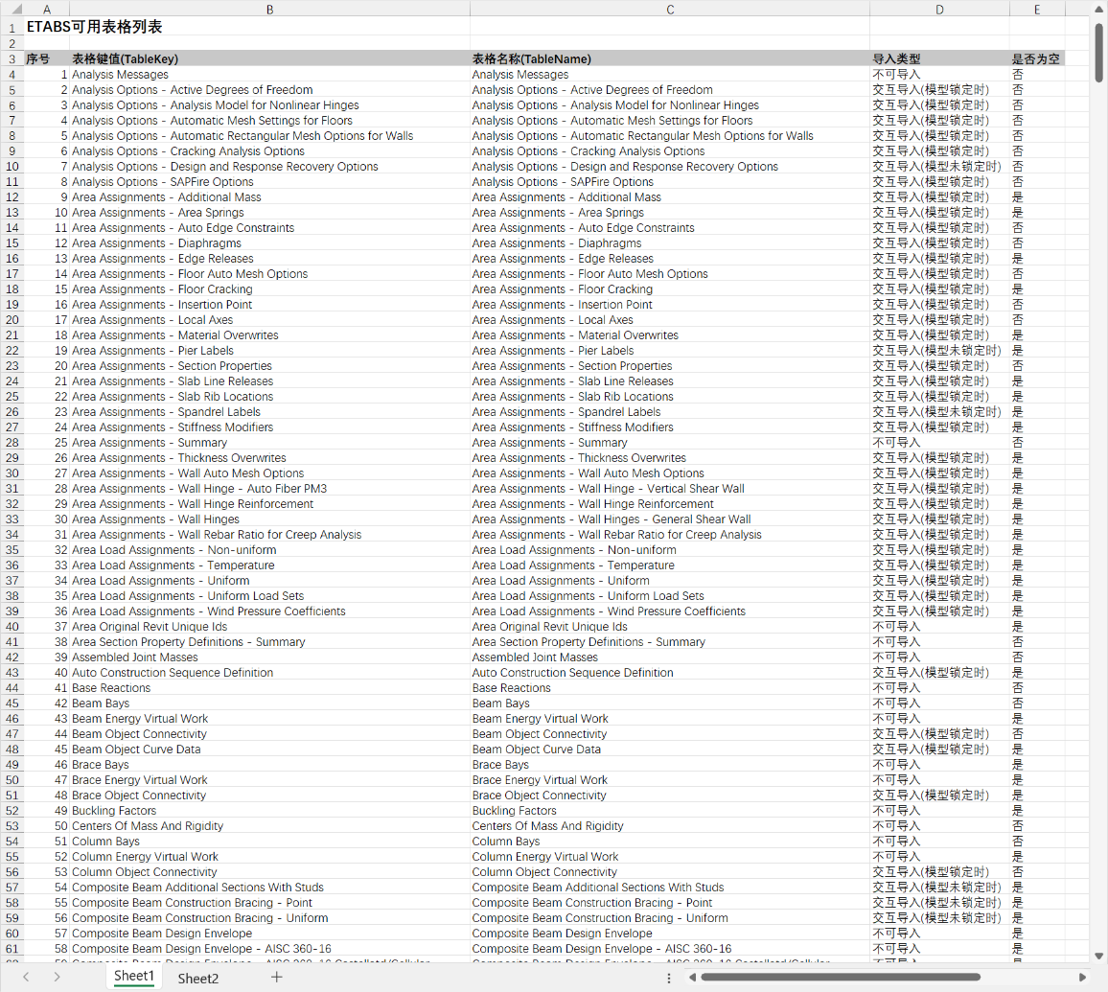The image size is (1108, 992).
Task: Click the 导入类型 header cell
Action: pos(939,58)
